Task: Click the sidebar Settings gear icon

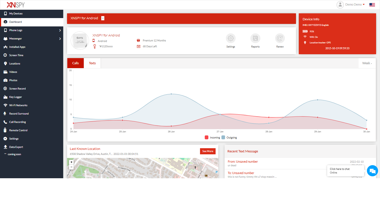Action: [5, 139]
